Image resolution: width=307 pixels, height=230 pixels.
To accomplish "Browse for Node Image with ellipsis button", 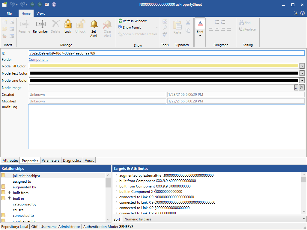I will pyautogui.click(x=296, y=87).
